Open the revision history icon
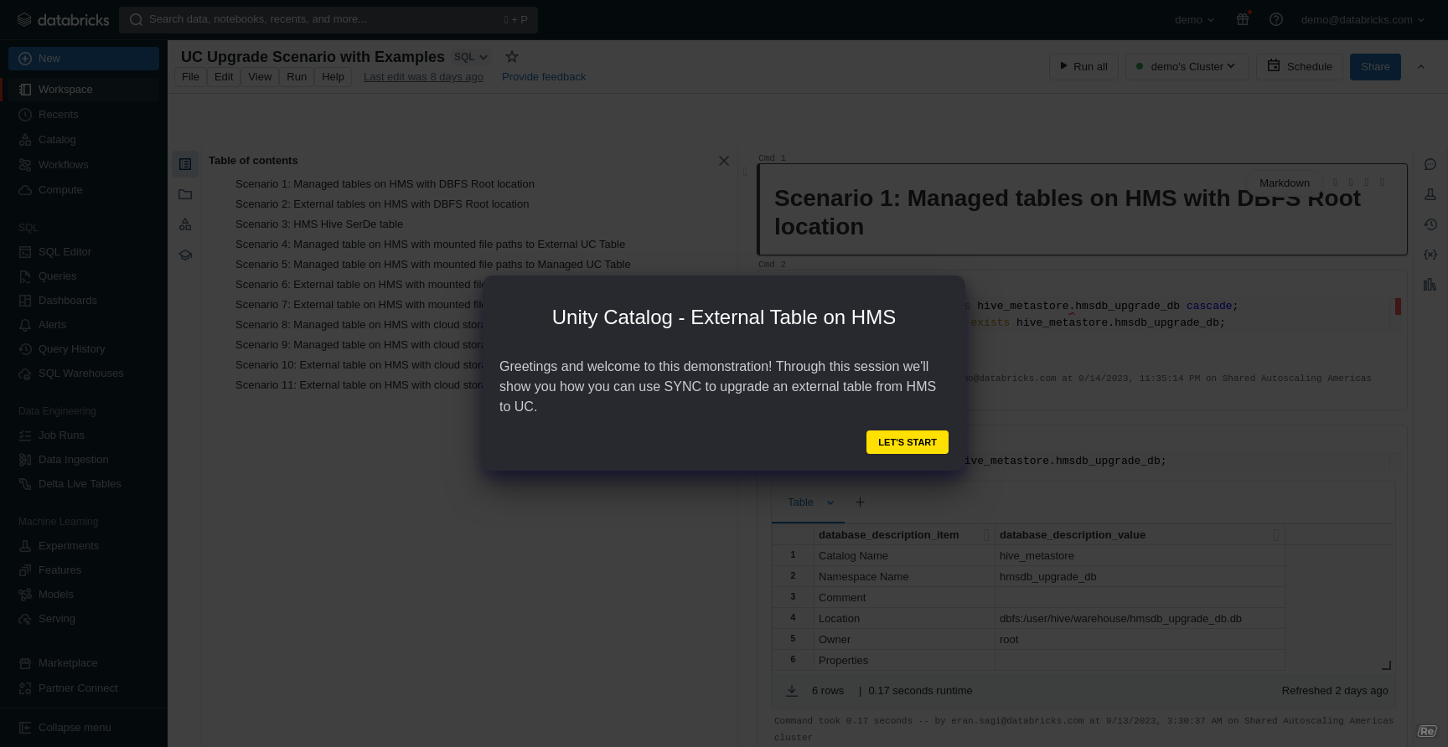 pyautogui.click(x=1430, y=224)
